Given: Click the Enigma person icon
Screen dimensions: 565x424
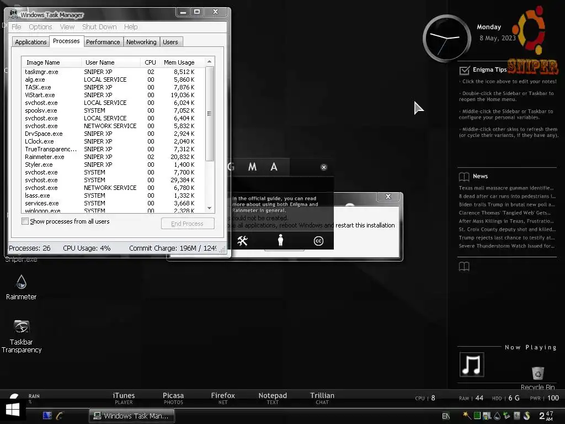Looking at the screenshot, I should point(280,240).
